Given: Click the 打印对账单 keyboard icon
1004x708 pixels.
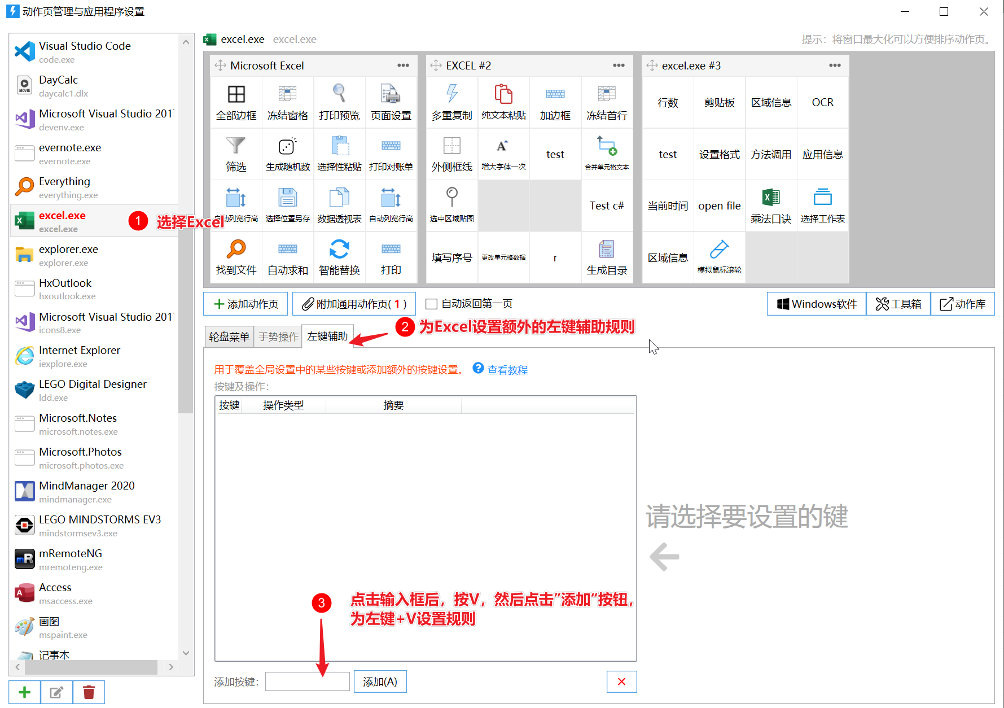Looking at the screenshot, I should tap(391, 146).
